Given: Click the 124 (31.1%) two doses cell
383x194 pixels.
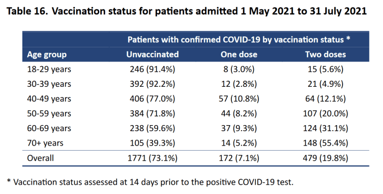Looking at the screenshot, I should (325, 128).
